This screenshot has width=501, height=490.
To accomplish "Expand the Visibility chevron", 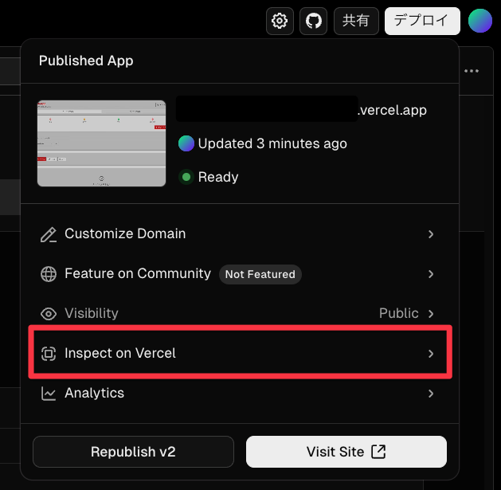I will coord(431,314).
